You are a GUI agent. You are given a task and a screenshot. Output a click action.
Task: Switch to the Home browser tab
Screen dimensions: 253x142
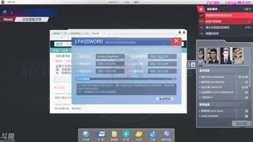(57, 33)
